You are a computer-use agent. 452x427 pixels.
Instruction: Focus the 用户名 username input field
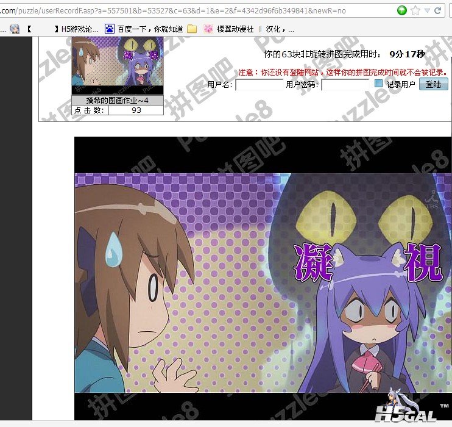pyautogui.click(x=259, y=85)
